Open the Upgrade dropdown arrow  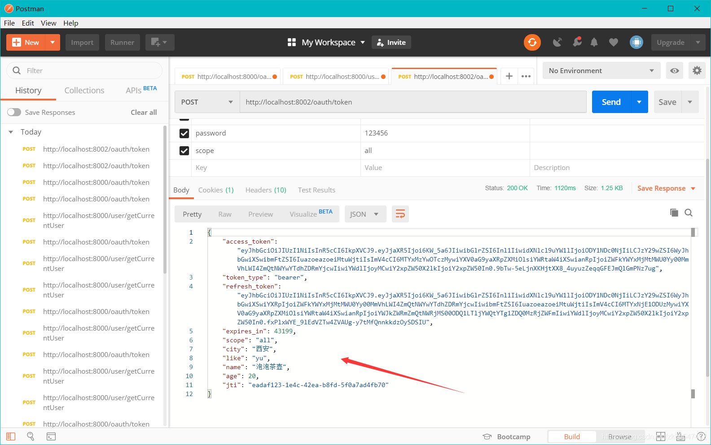tap(698, 42)
